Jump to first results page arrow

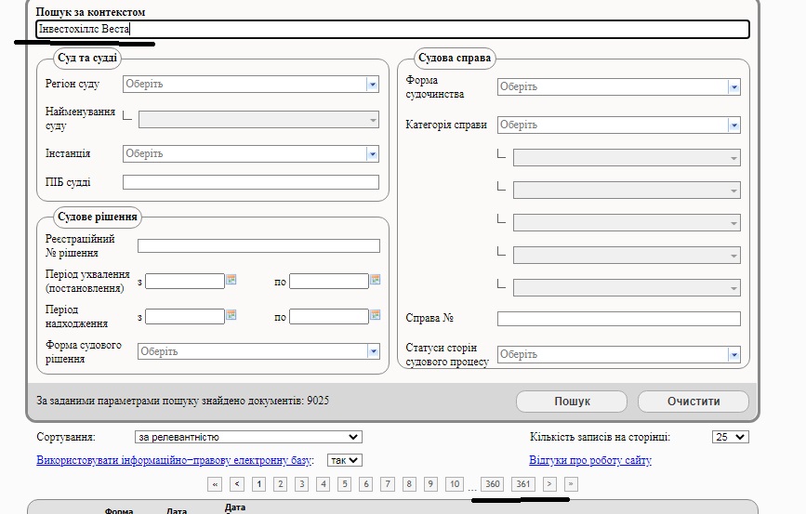pos(216,484)
